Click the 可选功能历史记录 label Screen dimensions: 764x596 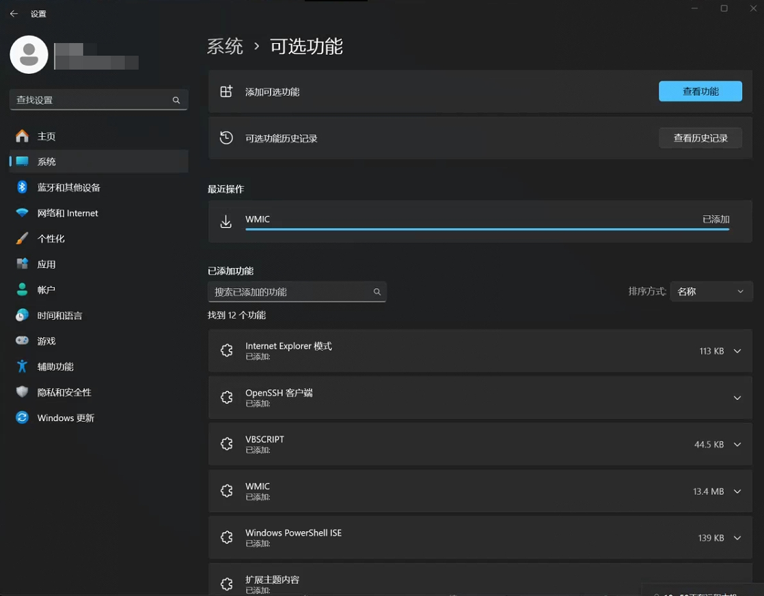(x=281, y=138)
